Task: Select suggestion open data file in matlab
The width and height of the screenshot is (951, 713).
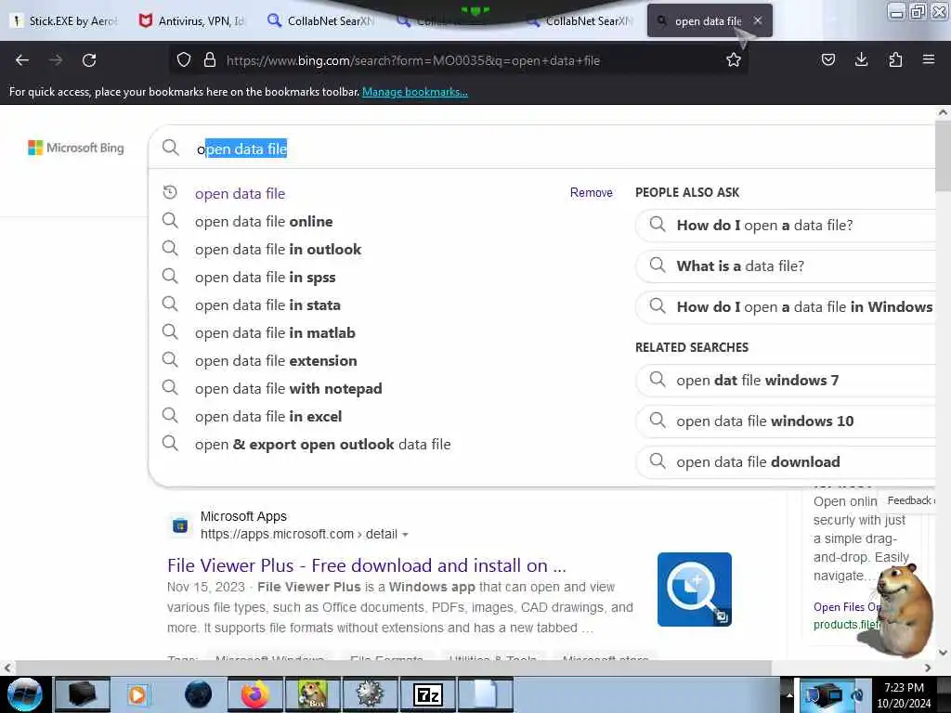Action: pos(275,333)
